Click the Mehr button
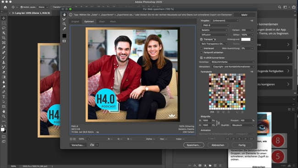The image size is (298, 168). coord(244,15)
